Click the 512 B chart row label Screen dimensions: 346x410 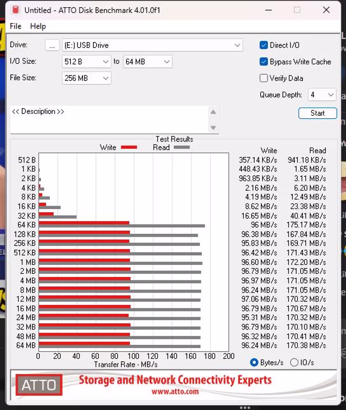[x=27, y=160]
